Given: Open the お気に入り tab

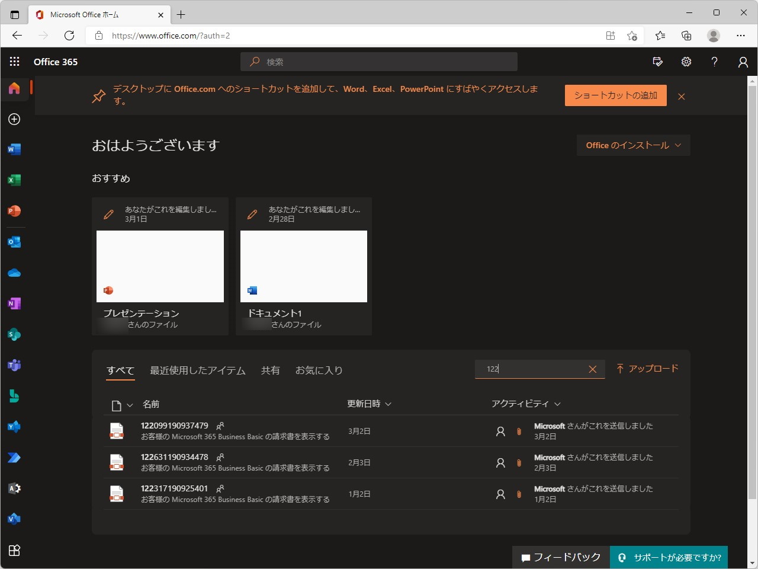Looking at the screenshot, I should 319,370.
